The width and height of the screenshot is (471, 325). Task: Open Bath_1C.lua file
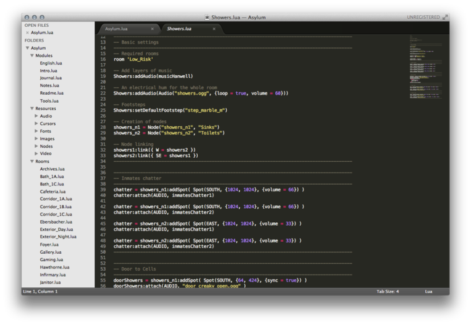[x=52, y=184]
